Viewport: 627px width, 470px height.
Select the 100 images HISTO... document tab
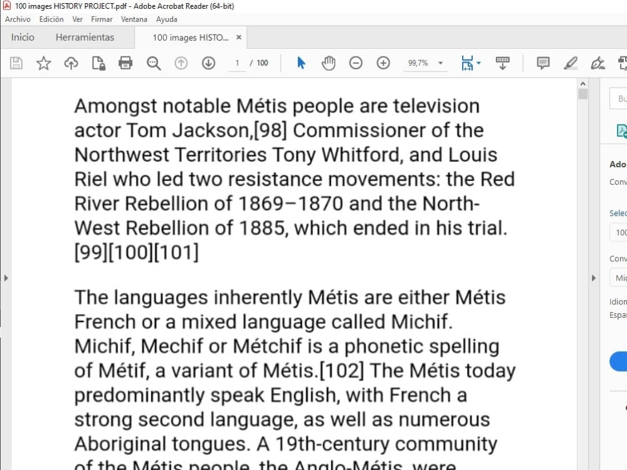[x=191, y=38]
